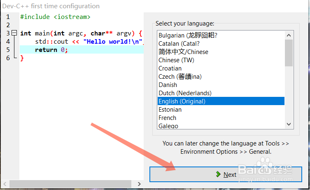Pick Dutch (Nederlands) language
Image resolution: width=310 pixels, height=190 pixels.
coord(221,93)
